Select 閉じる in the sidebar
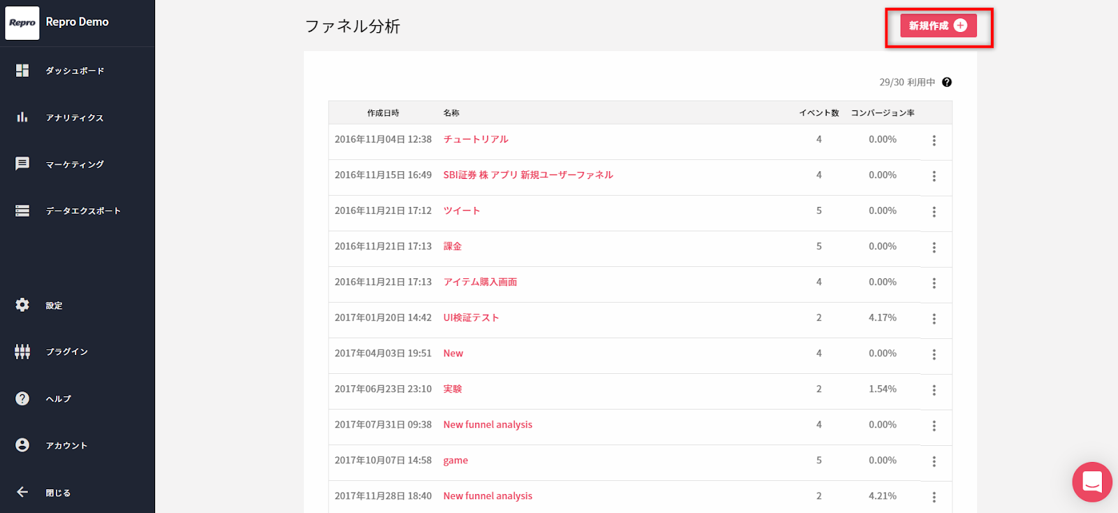 tap(58, 493)
